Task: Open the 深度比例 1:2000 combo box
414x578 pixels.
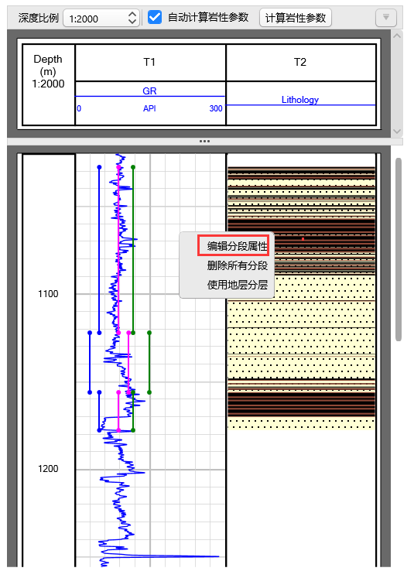Action: 101,18
